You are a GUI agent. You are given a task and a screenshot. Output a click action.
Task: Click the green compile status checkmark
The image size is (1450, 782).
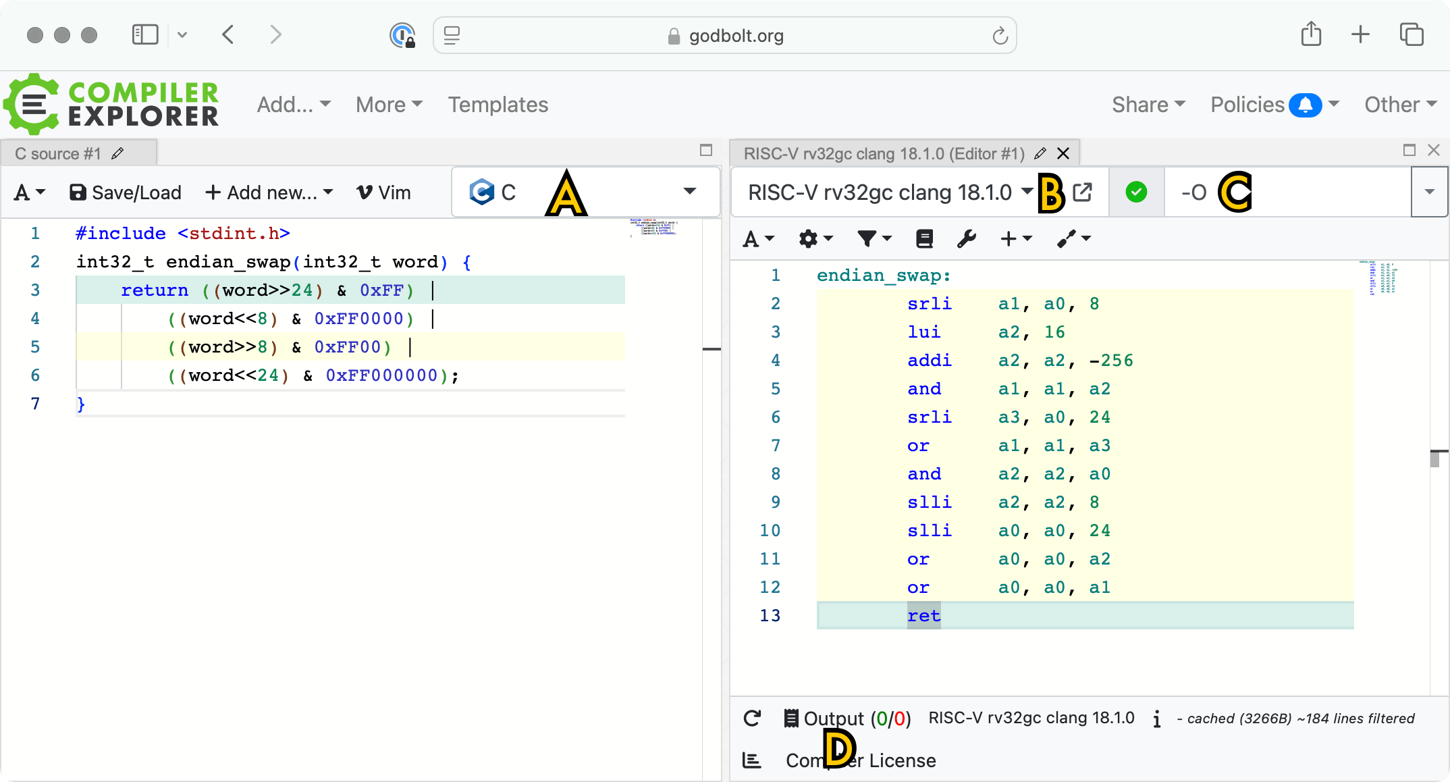tap(1136, 192)
